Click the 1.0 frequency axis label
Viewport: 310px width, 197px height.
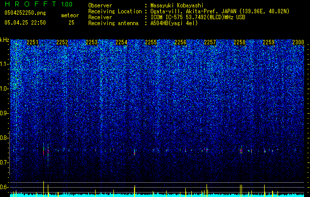[4, 89]
